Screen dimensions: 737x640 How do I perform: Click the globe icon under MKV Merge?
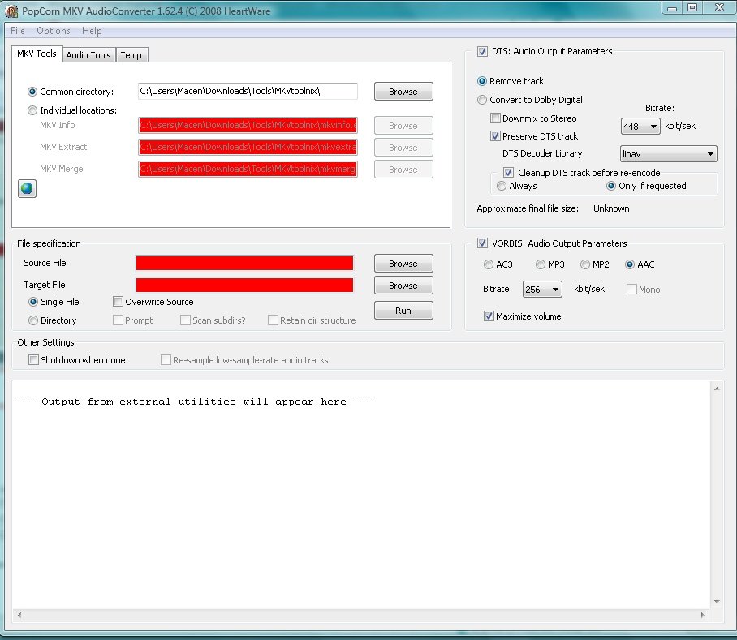click(x=27, y=188)
